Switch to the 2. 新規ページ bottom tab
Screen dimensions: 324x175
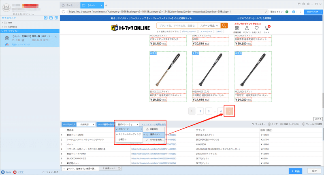point(109,169)
